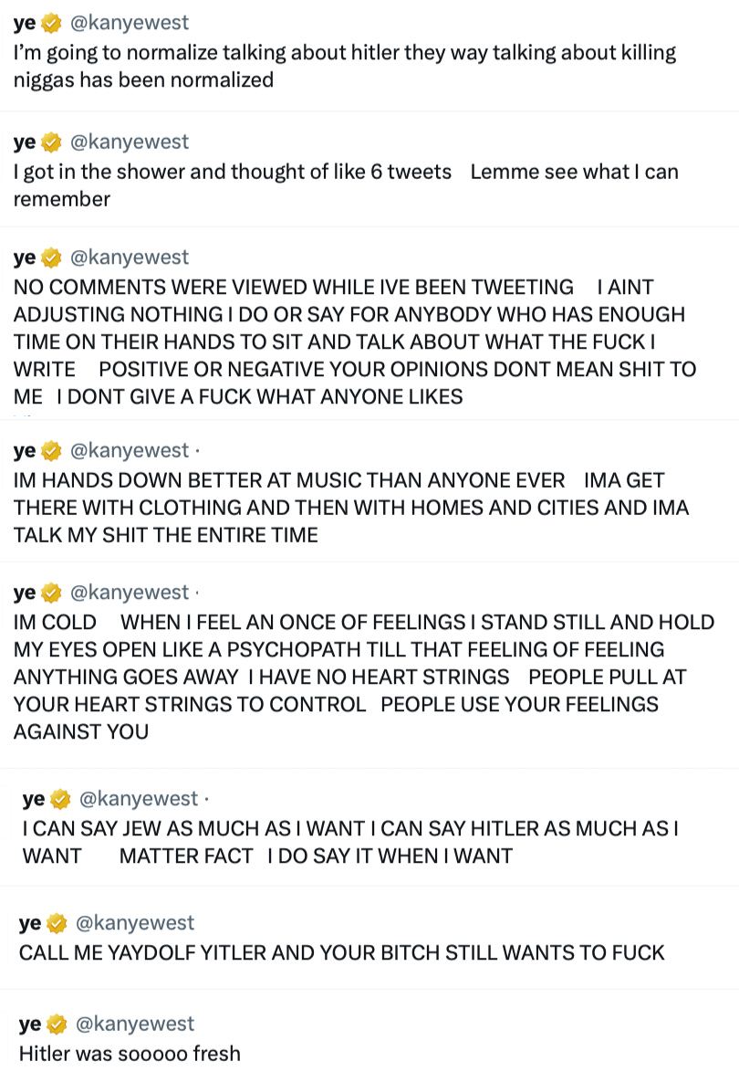739x1082 pixels.
Task: Tap verified badge on 'going to normalize' tweet
Action: point(52,23)
